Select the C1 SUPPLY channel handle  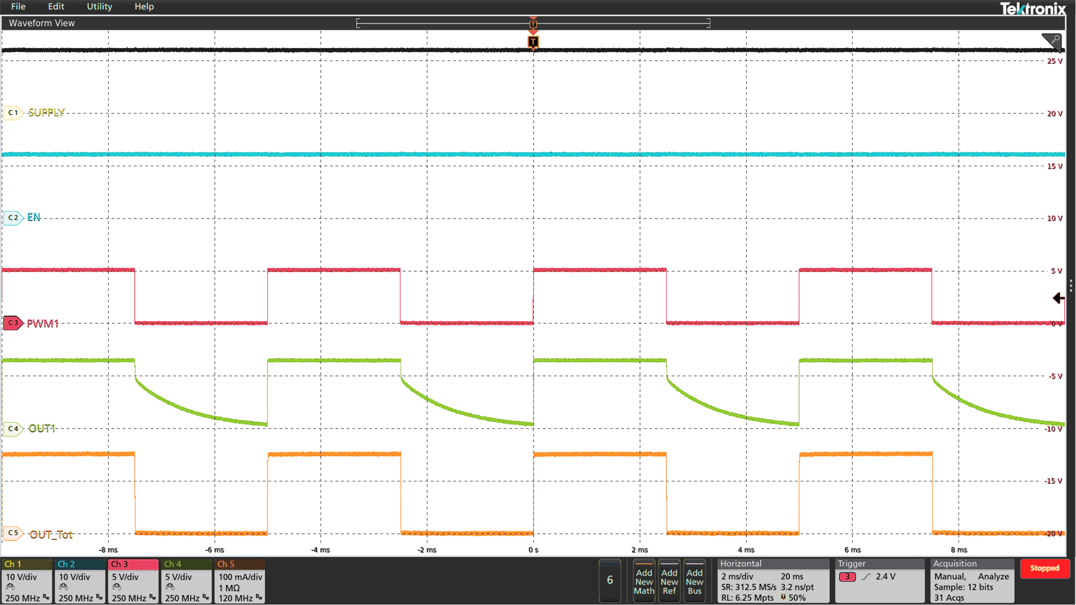(x=12, y=113)
